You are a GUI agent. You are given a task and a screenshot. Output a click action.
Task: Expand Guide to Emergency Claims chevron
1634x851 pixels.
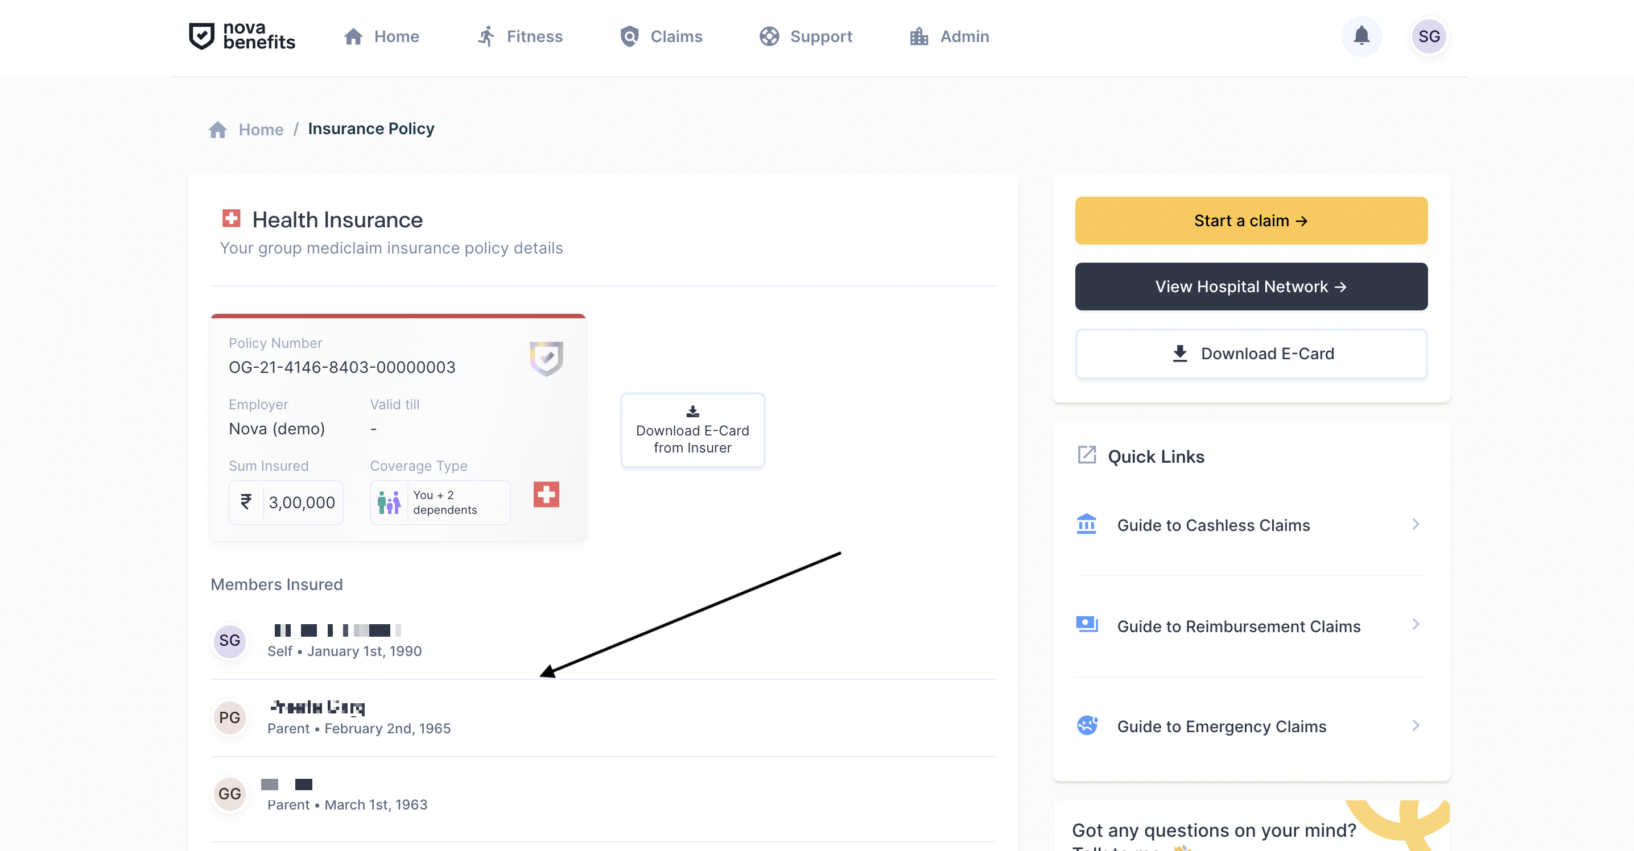pos(1416,725)
